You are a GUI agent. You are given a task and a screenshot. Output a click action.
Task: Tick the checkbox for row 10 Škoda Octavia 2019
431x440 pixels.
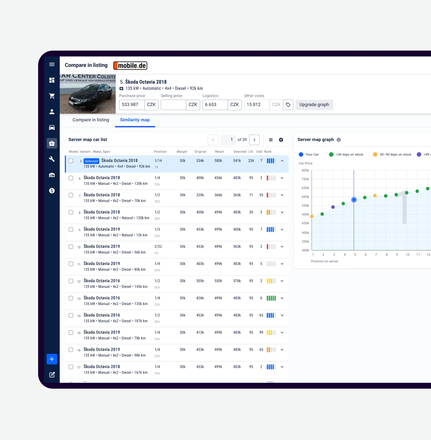point(71,247)
